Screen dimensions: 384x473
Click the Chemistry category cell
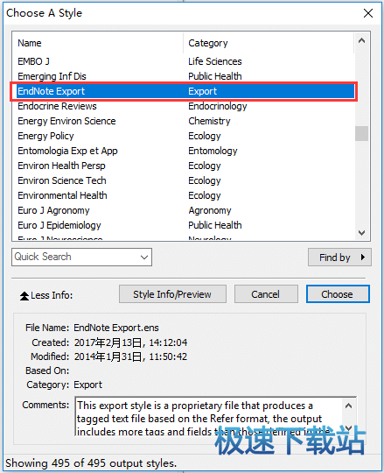pos(209,121)
